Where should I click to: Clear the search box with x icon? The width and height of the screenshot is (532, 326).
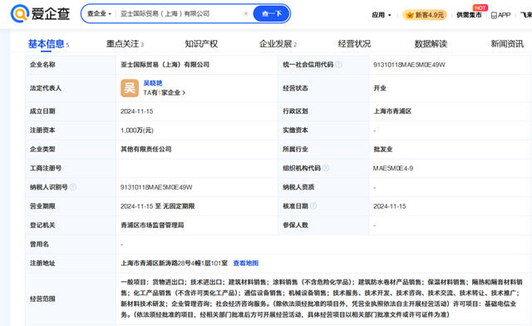tap(246, 13)
